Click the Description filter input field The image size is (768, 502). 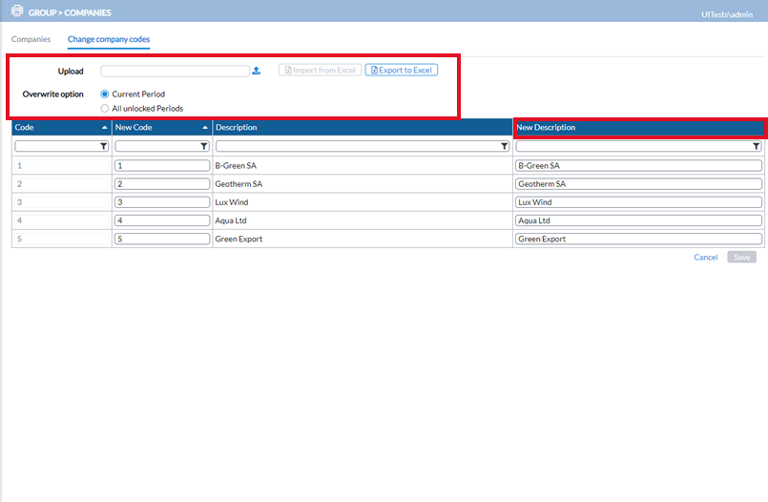[x=363, y=146]
